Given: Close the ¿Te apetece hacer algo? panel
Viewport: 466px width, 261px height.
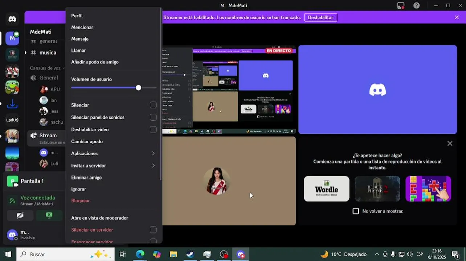Looking at the screenshot, I should pos(450,144).
